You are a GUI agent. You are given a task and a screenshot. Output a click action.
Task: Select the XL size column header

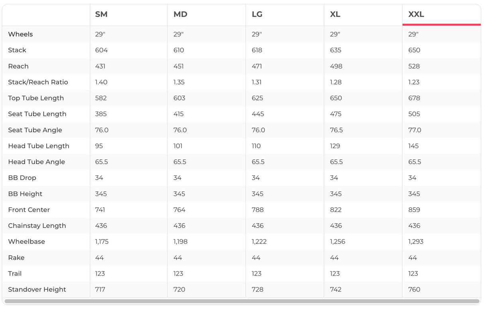click(335, 15)
